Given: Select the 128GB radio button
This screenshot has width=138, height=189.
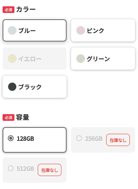Looking at the screenshot, I should coord(11,138).
